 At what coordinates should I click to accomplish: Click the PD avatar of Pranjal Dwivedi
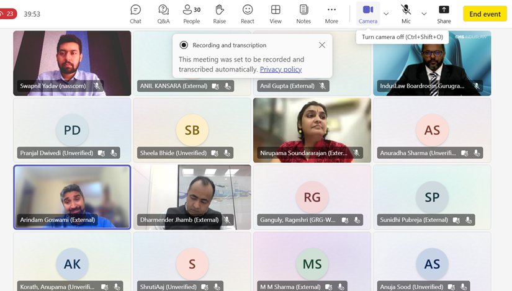72,130
